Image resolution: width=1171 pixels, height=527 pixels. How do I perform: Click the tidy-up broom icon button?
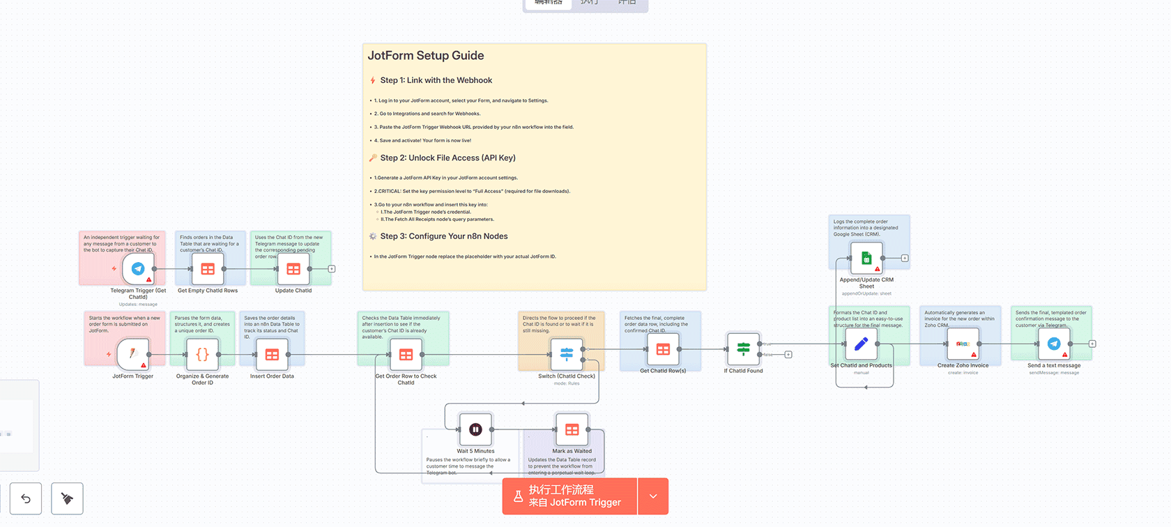(x=67, y=498)
